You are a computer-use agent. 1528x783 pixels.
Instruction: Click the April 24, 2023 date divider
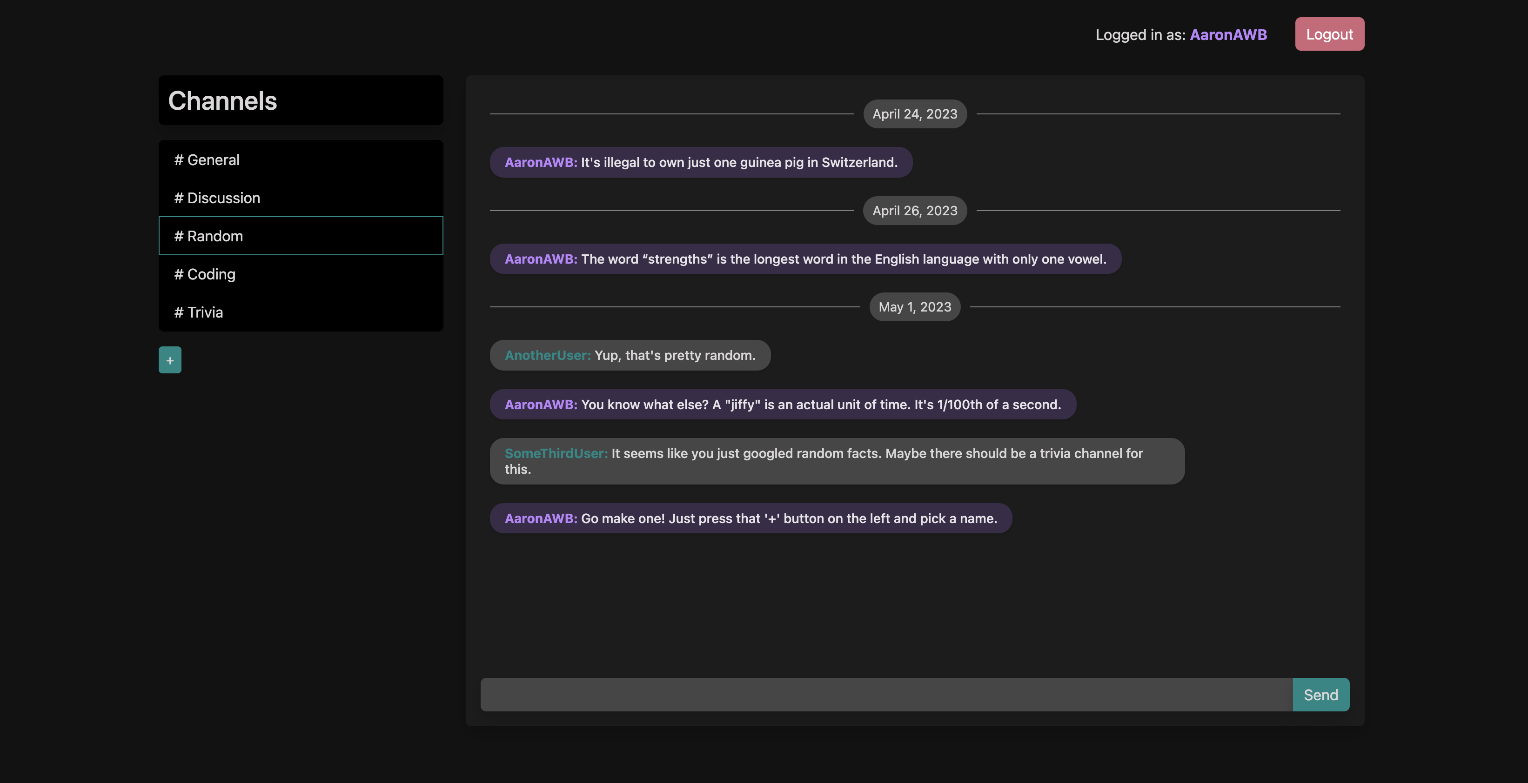[914, 114]
